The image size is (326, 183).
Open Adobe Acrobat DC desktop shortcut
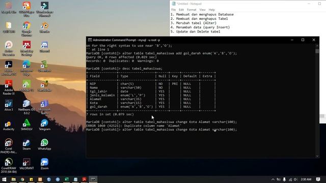[9, 68]
